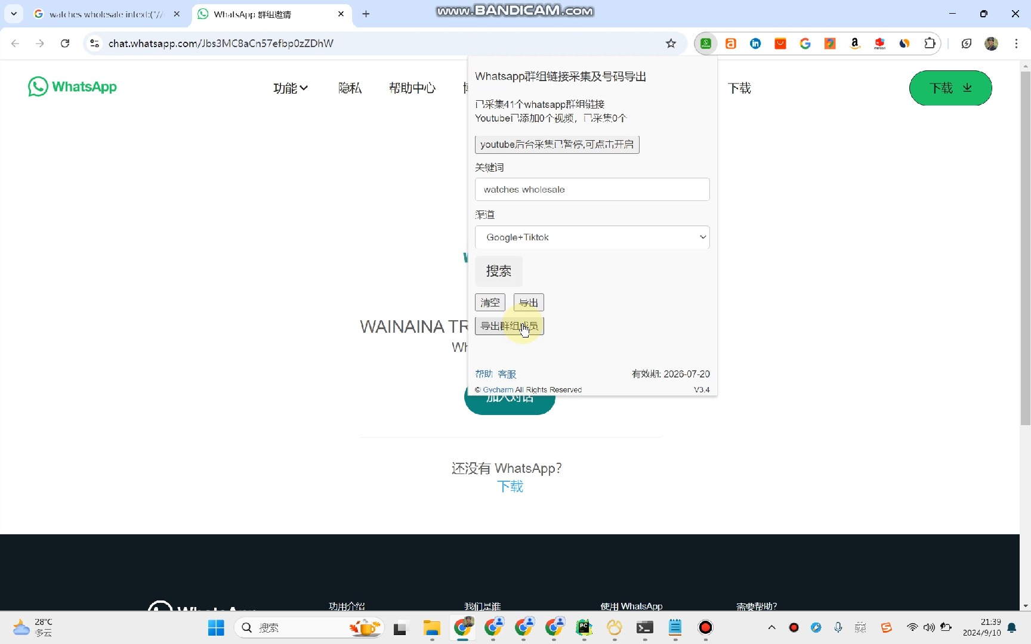Open the Chrome profile avatar
This screenshot has height=644, width=1031.
click(992, 44)
